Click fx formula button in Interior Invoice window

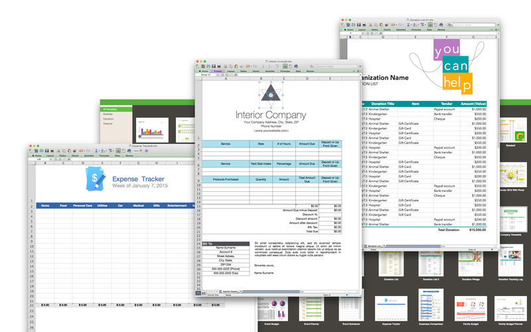point(236,75)
